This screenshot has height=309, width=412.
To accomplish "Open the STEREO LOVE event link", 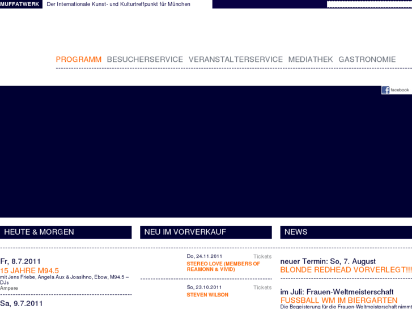I will [x=223, y=266].
